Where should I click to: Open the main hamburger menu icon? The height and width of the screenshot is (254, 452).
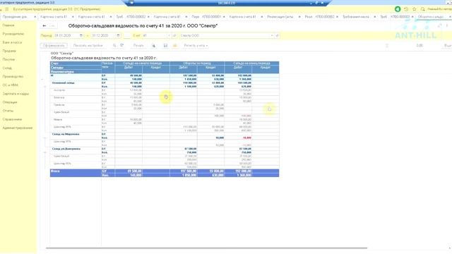(7, 9)
